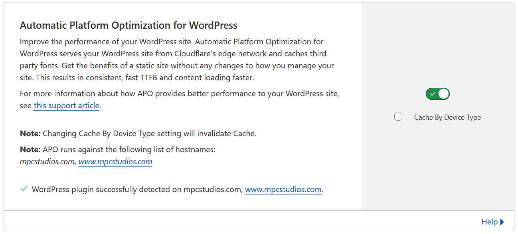Click the blue triangle arrow beside Help
The height and width of the screenshot is (234, 518).
[x=502, y=222]
